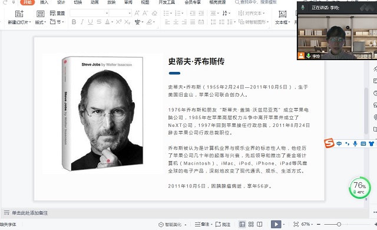Click the notes area 单击此处添加备注
The image size is (377, 230).
click(x=30, y=213)
